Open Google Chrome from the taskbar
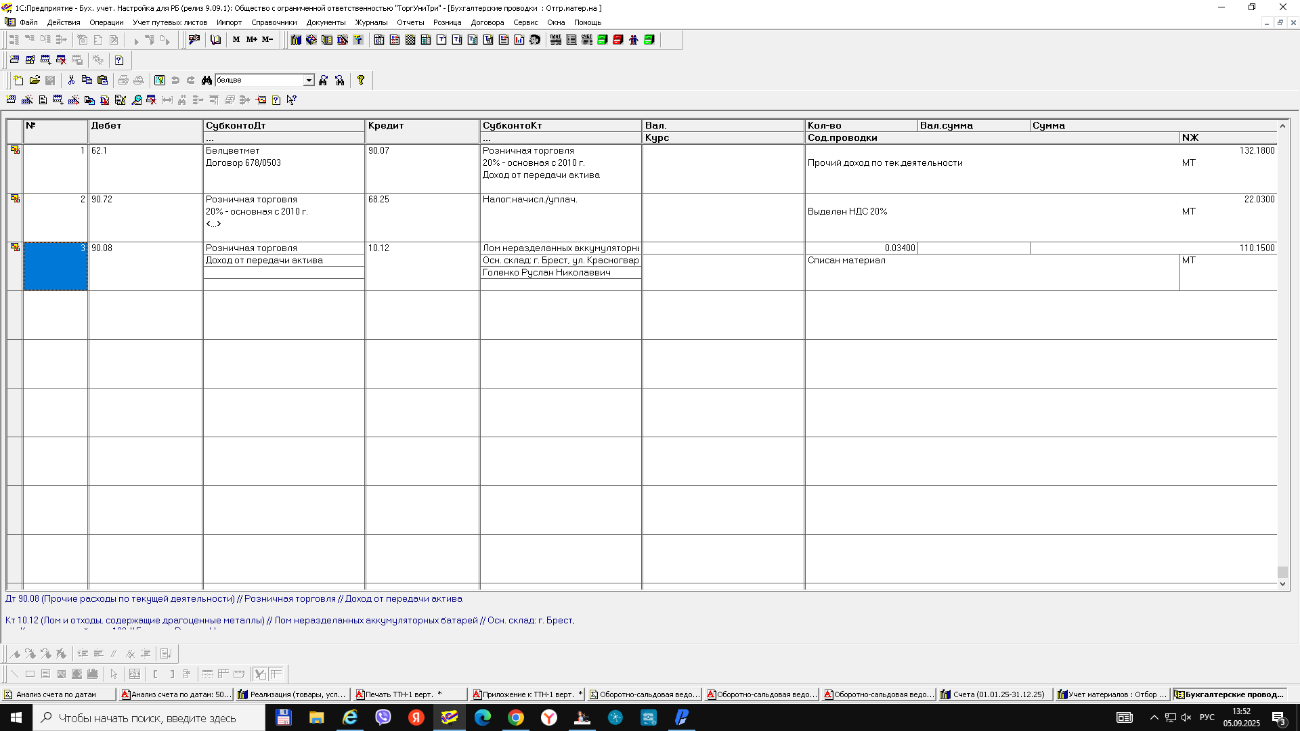 516,717
